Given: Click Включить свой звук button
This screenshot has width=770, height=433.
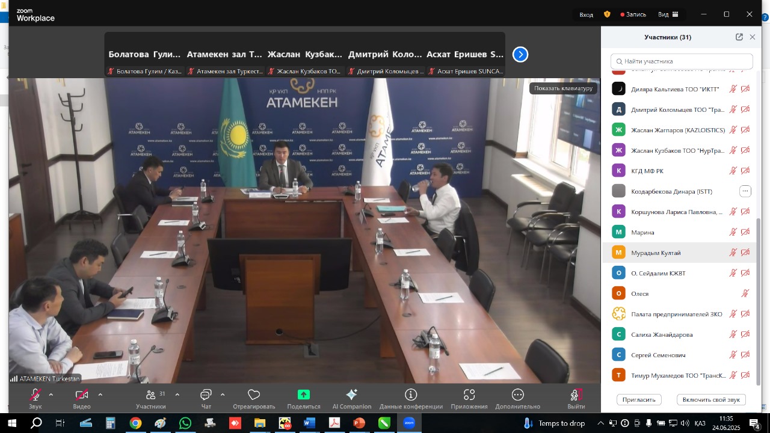Looking at the screenshot, I should [711, 400].
